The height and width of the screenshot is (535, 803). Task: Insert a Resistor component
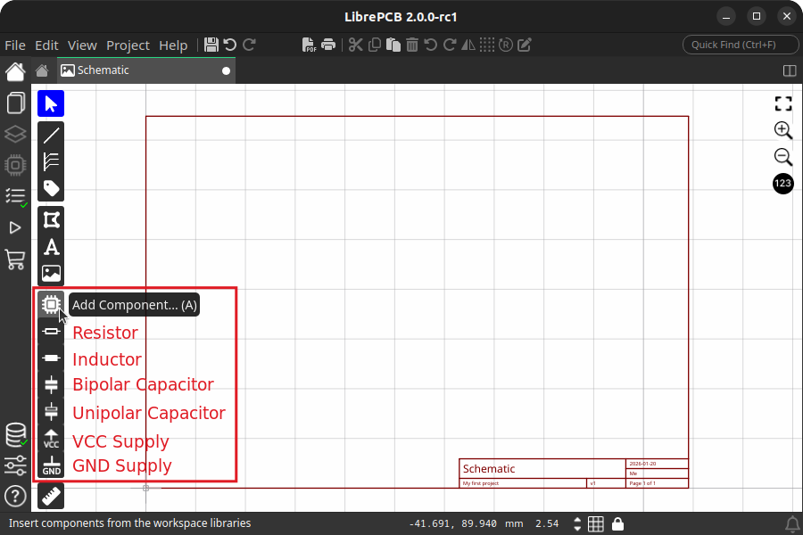104,333
